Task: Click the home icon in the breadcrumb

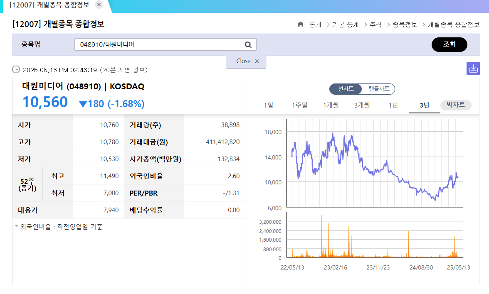Action: [x=300, y=24]
